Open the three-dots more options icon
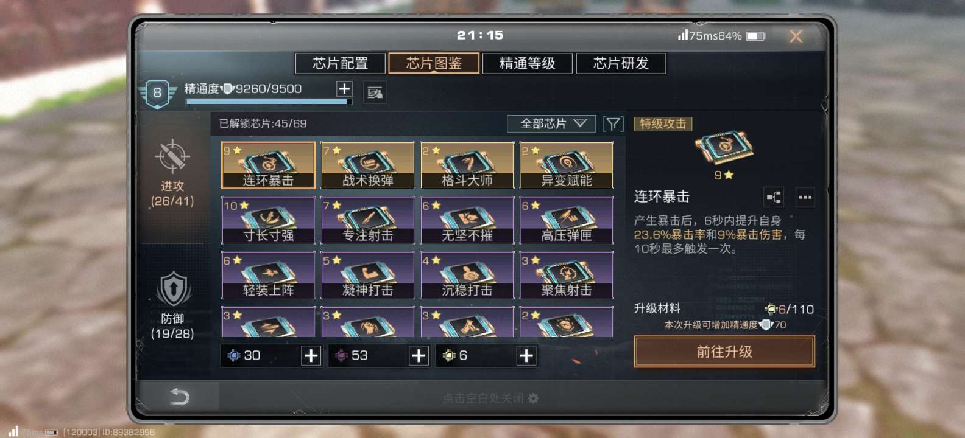The height and width of the screenshot is (438, 965). click(805, 197)
